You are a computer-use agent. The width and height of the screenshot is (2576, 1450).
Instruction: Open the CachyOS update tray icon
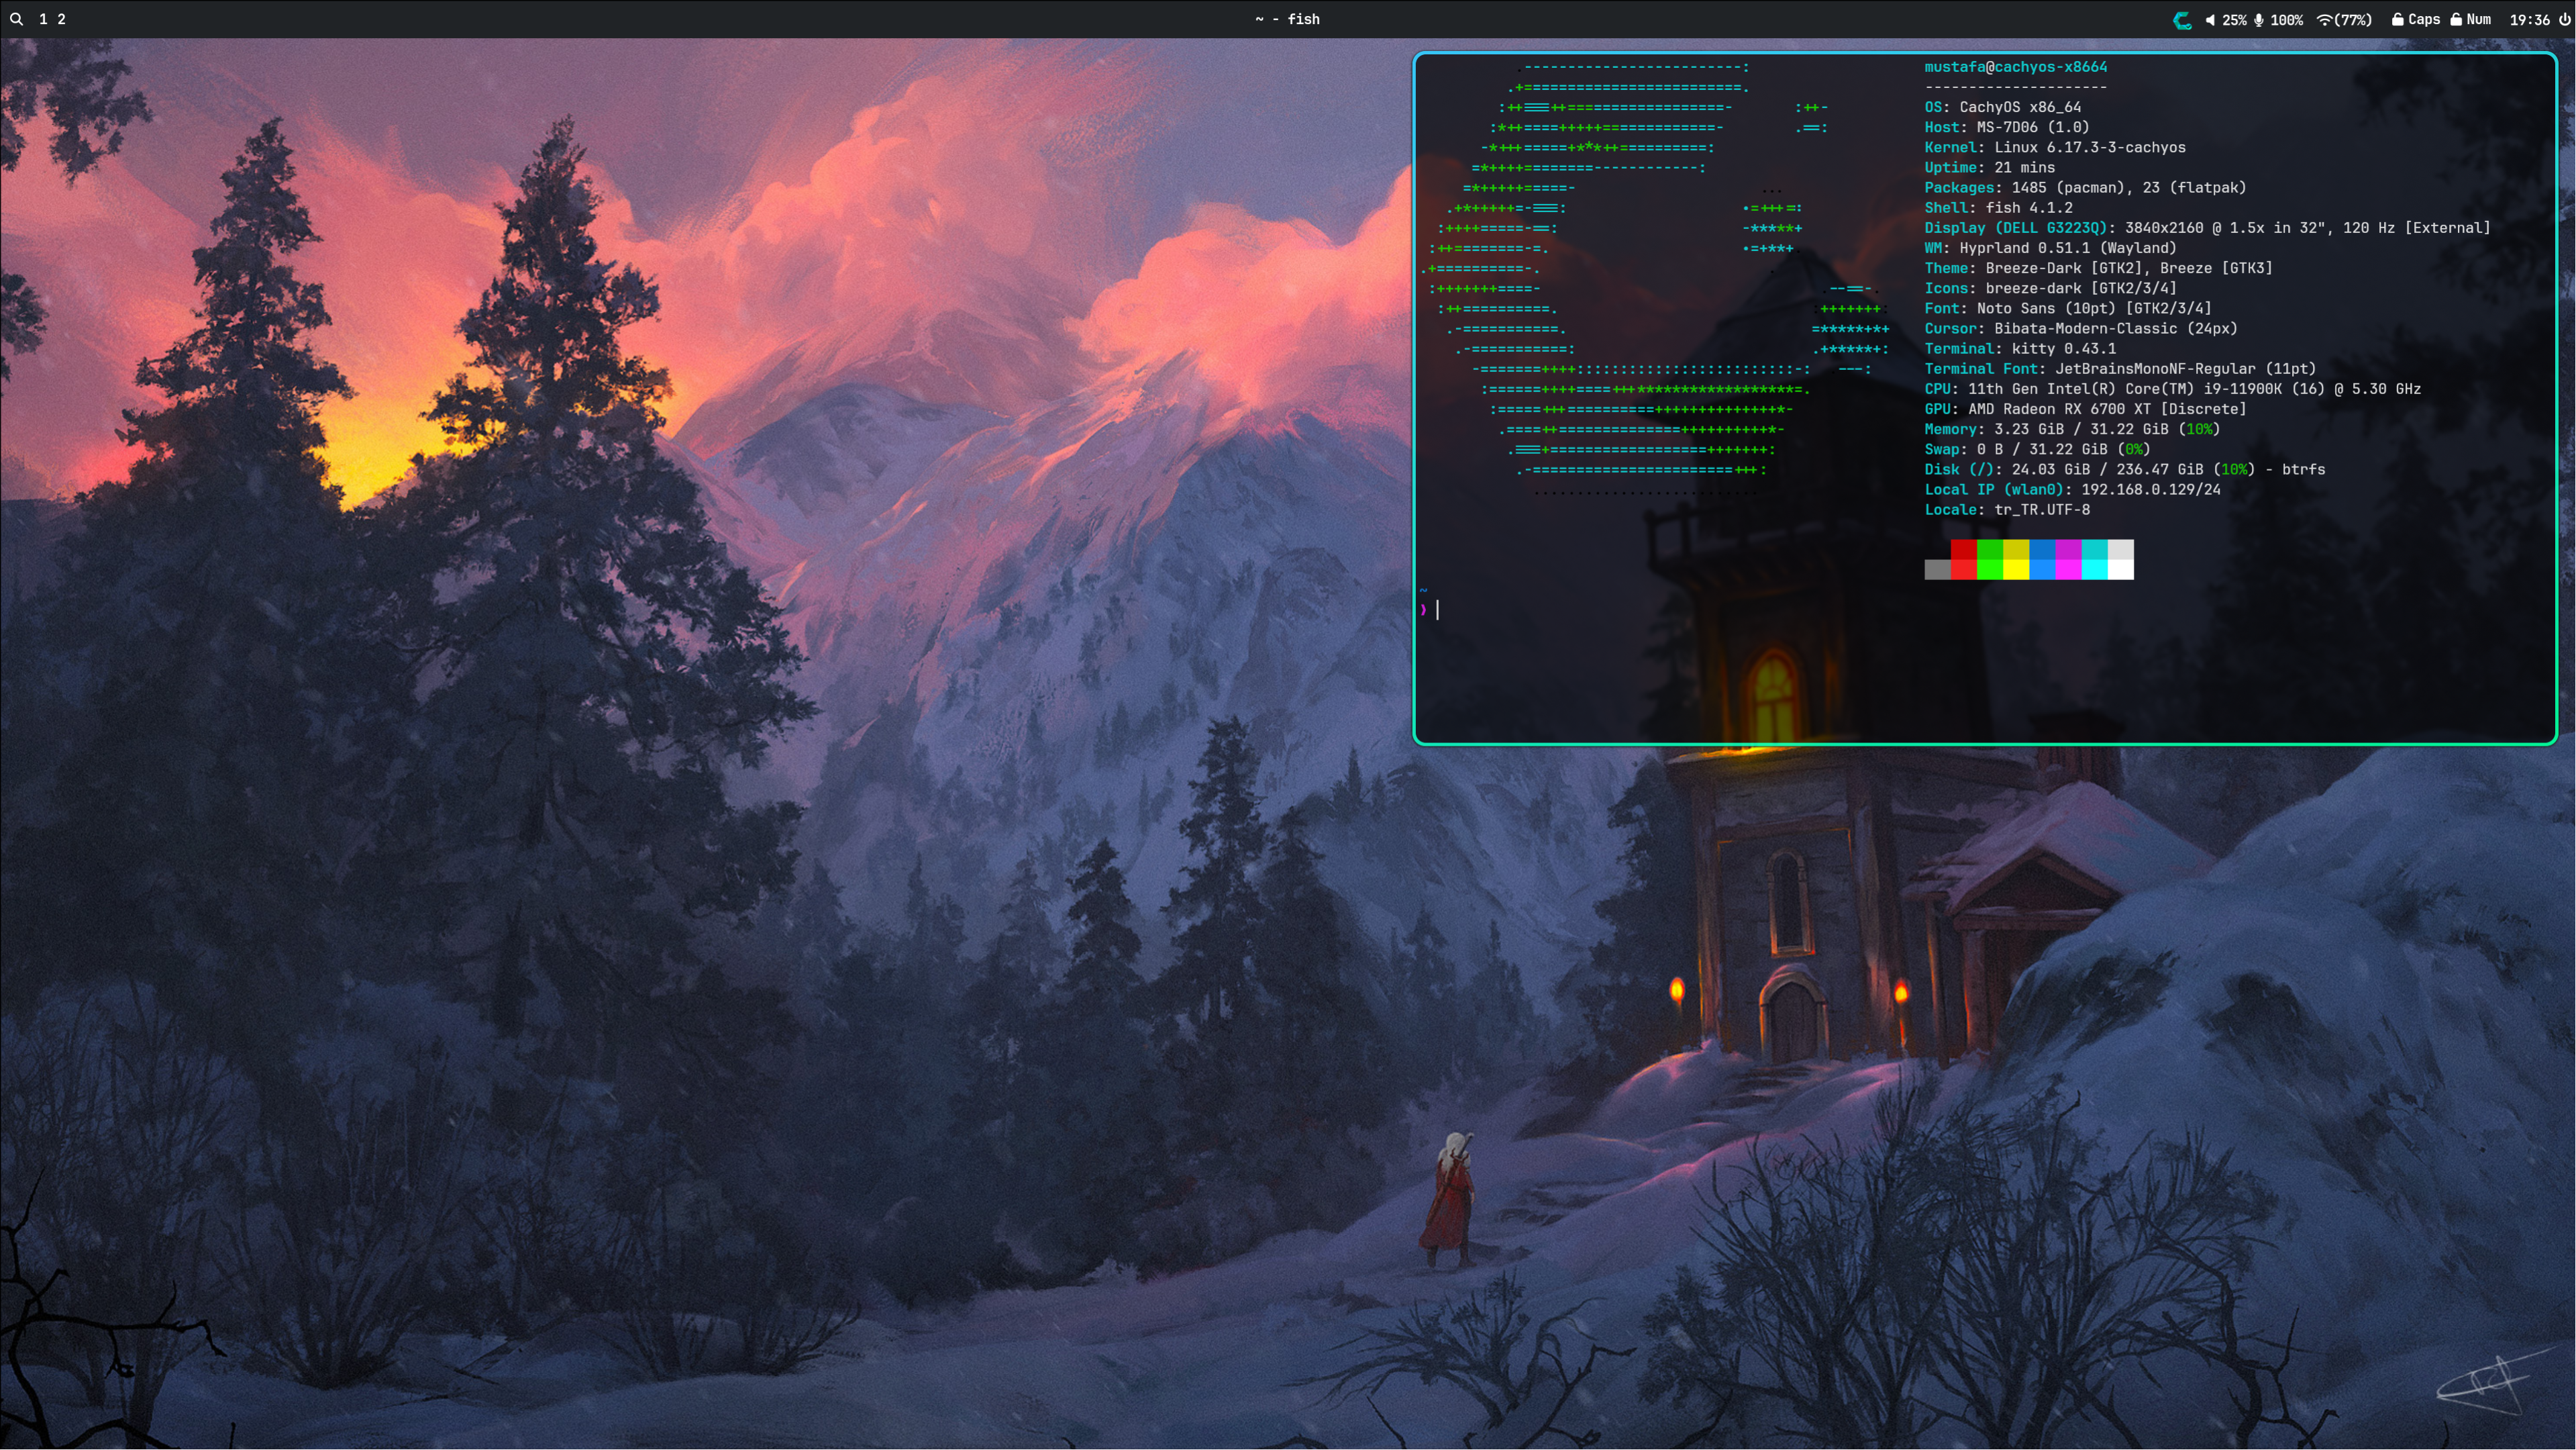[x=2183, y=19]
